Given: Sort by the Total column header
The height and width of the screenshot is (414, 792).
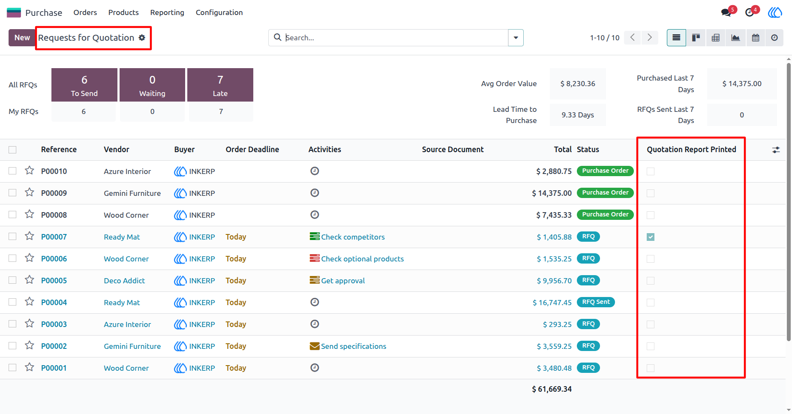Looking at the screenshot, I should (563, 150).
